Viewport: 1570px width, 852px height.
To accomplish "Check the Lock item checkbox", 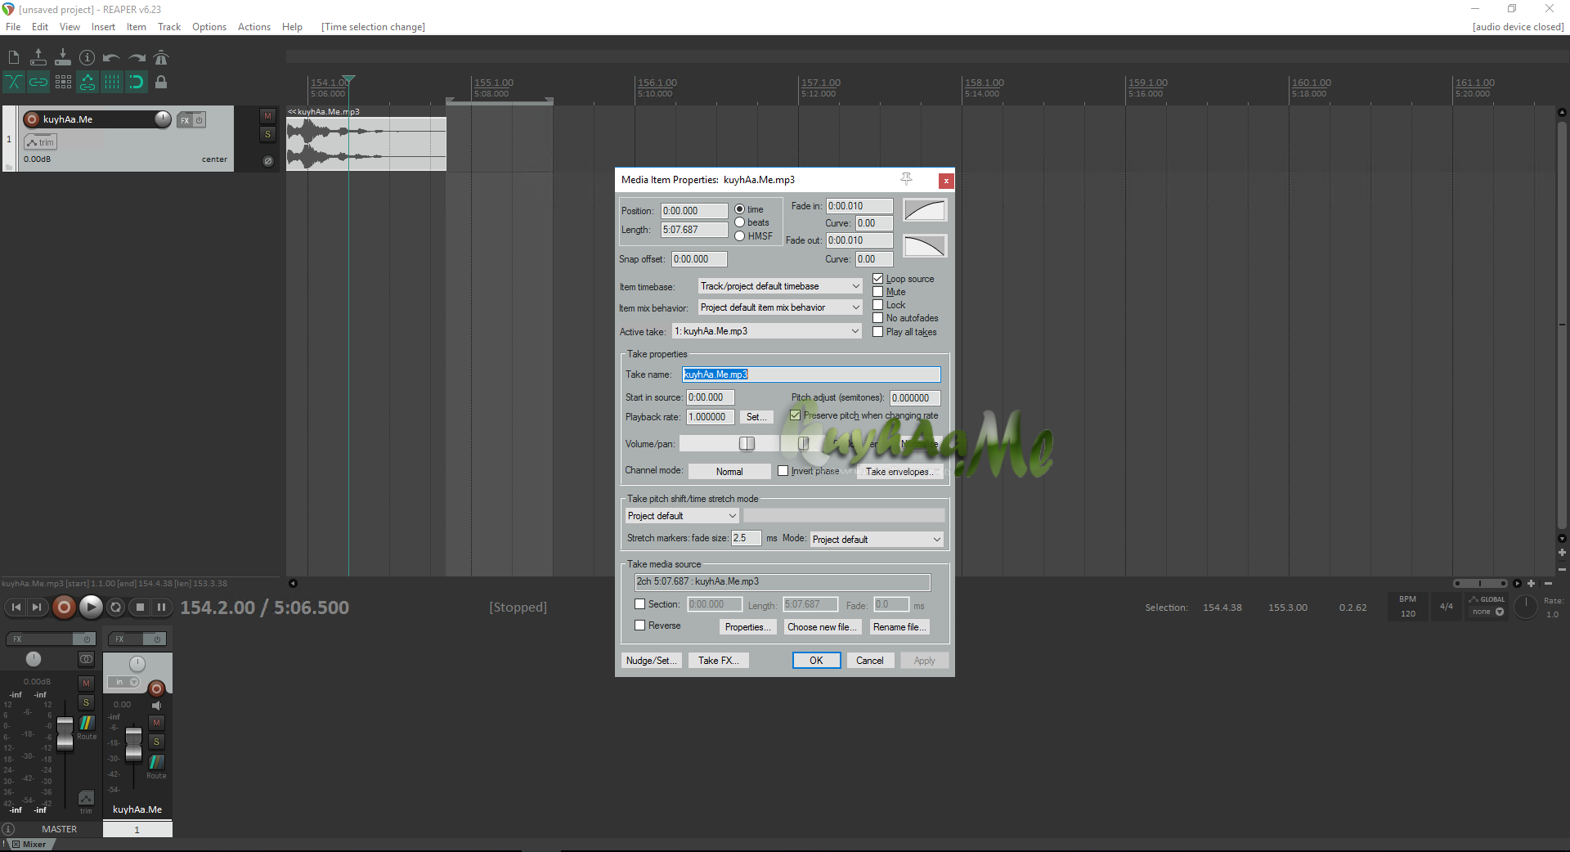I will [877, 305].
